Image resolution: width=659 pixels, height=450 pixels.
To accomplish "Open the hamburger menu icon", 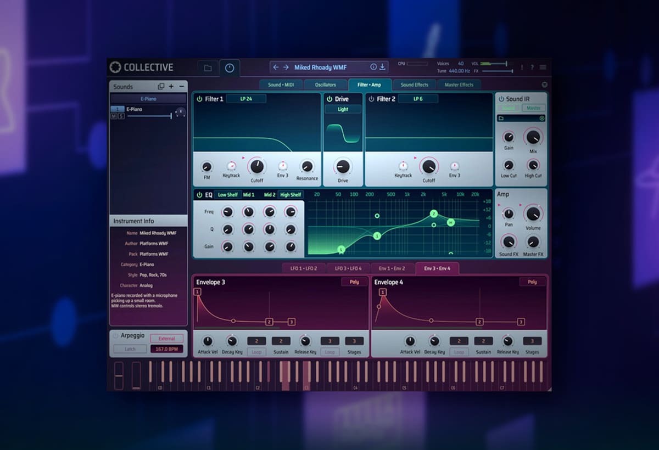I will click(x=543, y=67).
